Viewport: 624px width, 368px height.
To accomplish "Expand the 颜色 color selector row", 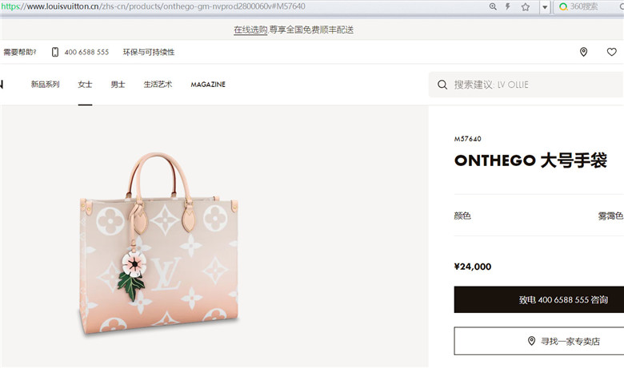I will (x=539, y=216).
